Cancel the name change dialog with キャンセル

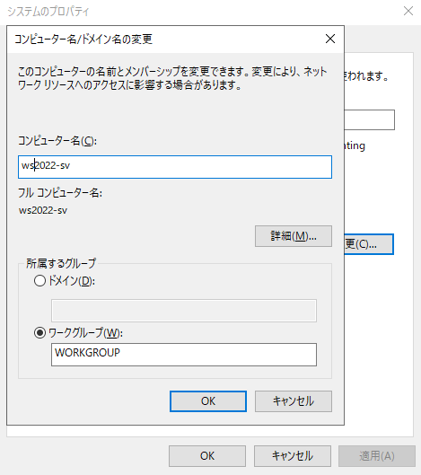coord(294,401)
